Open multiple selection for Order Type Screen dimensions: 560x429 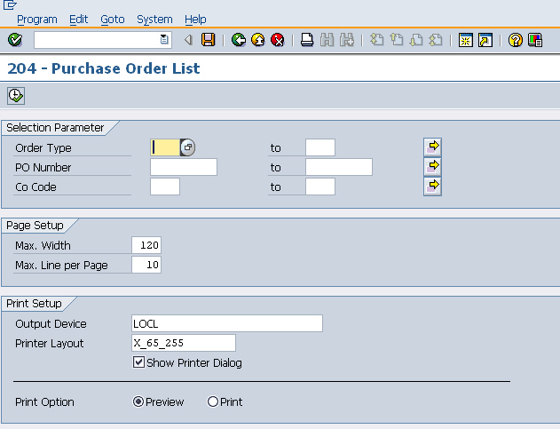point(433,147)
